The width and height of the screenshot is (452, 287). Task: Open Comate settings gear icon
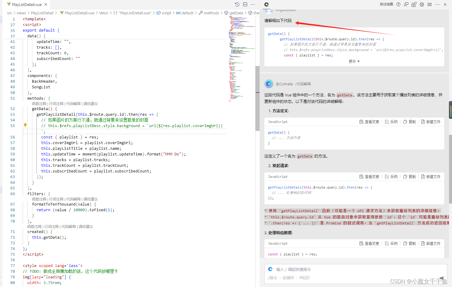pos(422,4)
